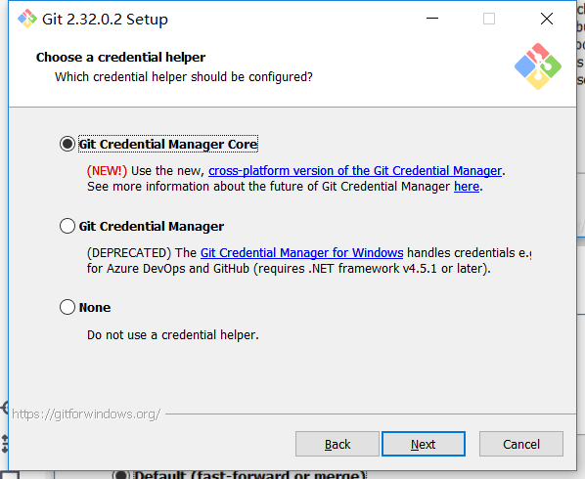The width and height of the screenshot is (585, 479).
Task: Open the 'here' link about GCM's future
Action: pos(467,187)
